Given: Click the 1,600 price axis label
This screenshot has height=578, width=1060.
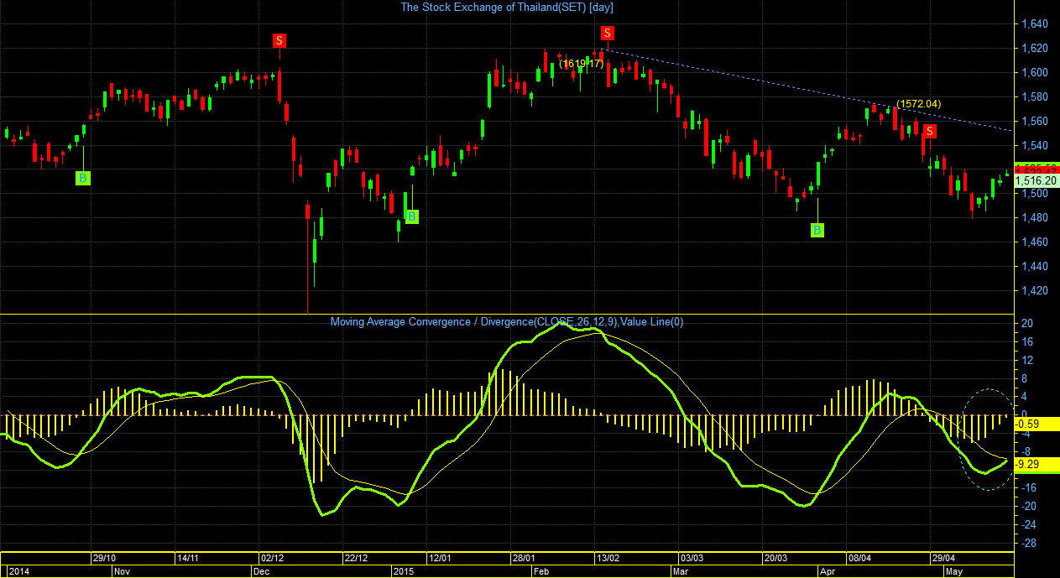Looking at the screenshot, I should tap(1034, 72).
